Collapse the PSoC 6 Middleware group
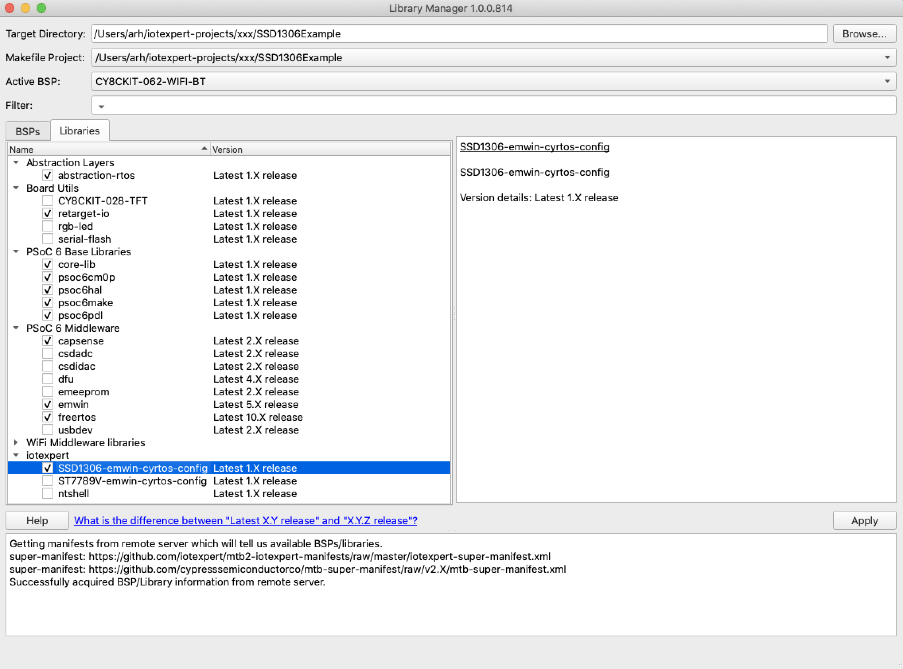 coord(16,328)
